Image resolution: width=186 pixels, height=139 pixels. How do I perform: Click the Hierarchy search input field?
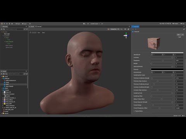pos(14,29)
